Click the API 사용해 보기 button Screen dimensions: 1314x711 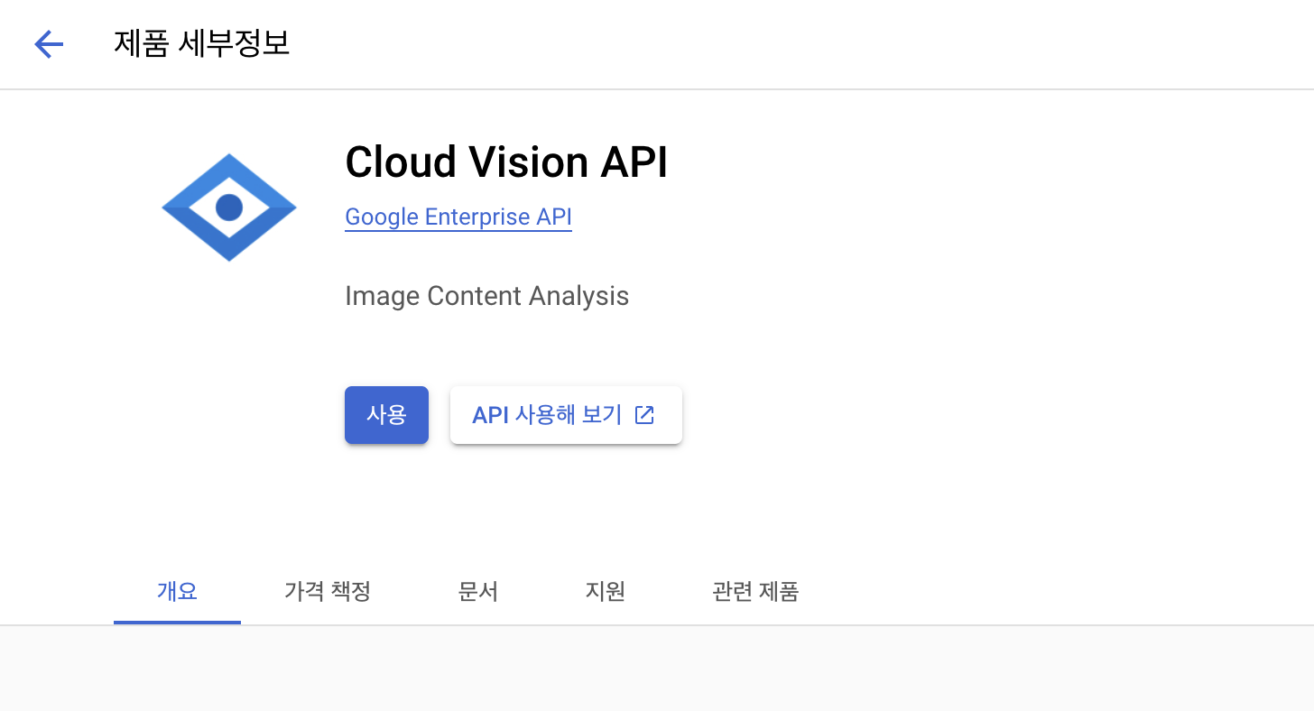click(x=566, y=414)
